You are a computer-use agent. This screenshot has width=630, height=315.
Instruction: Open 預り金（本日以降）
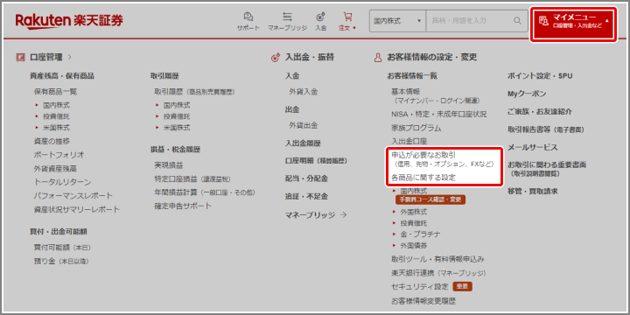pyautogui.click(x=61, y=262)
